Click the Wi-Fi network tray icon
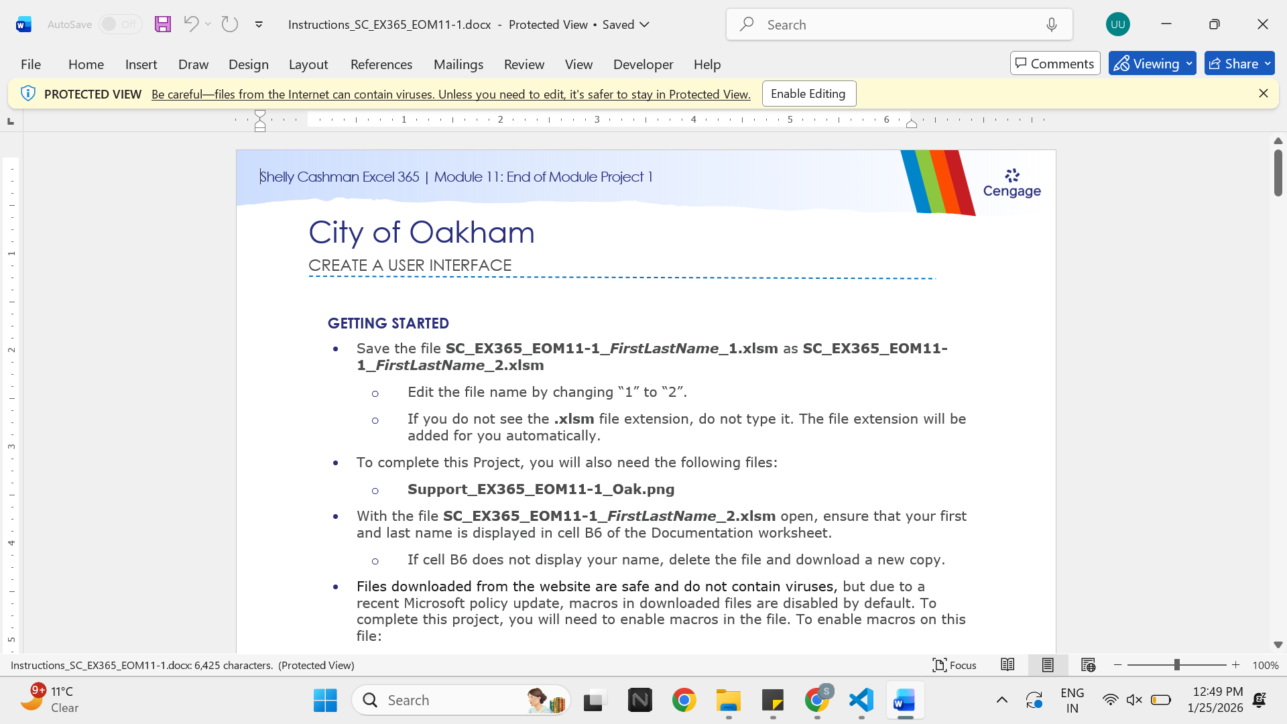The image size is (1287, 724). tap(1110, 700)
